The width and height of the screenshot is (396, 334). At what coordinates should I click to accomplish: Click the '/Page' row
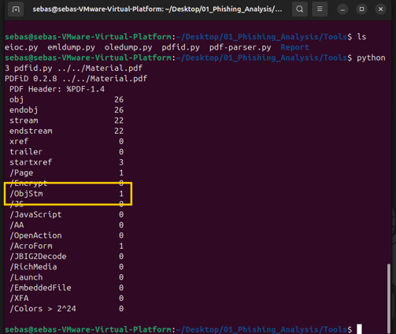(x=66, y=173)
